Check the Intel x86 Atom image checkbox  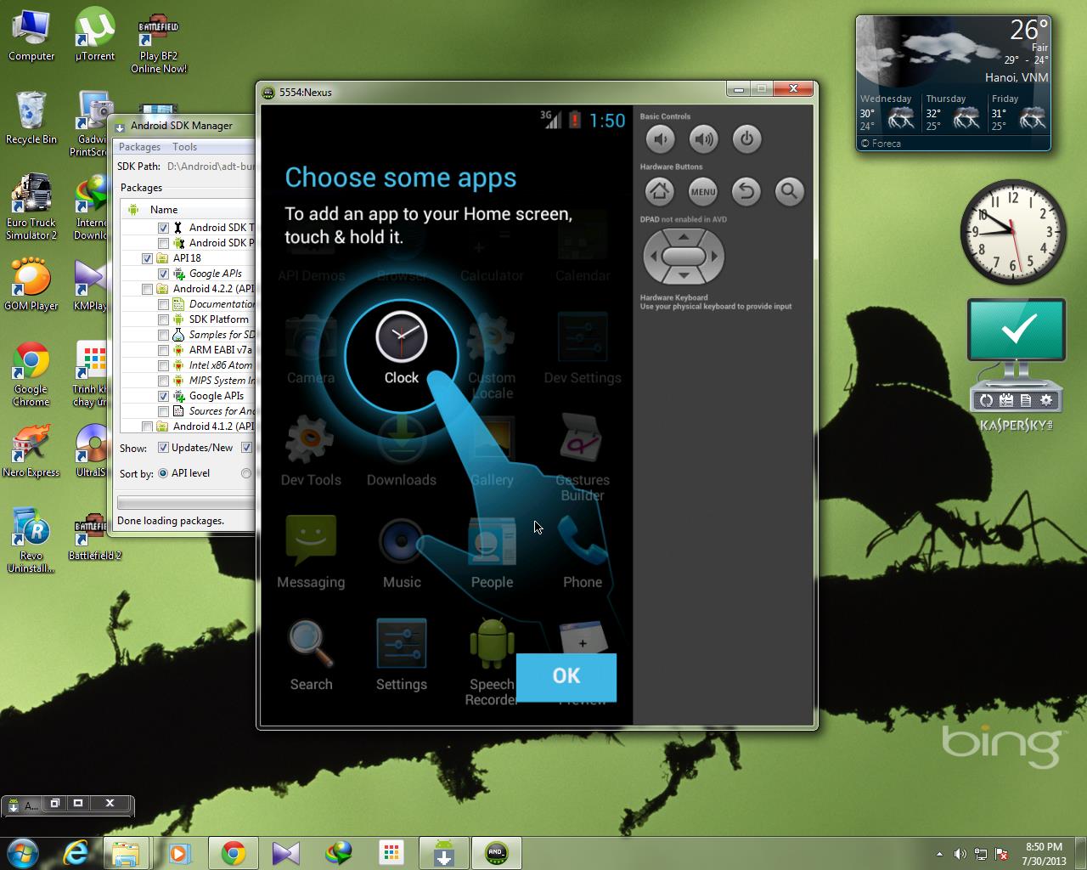(163, 365)
